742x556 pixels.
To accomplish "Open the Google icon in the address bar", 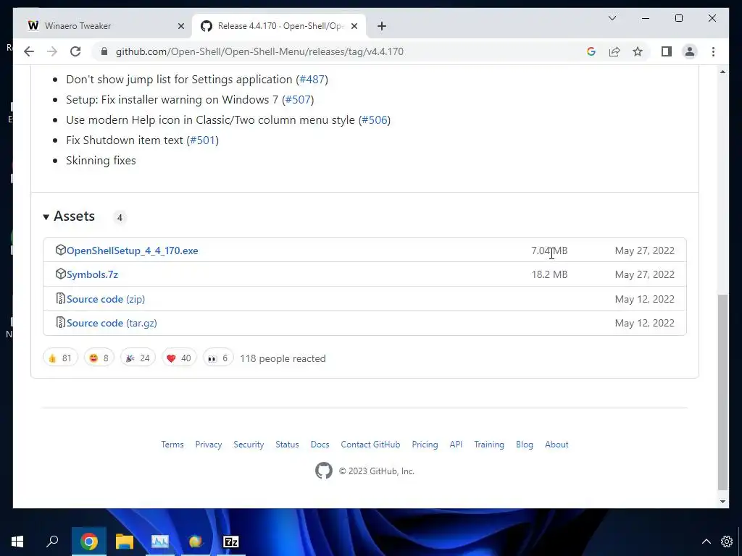I will pyautogui.click(x=591, y=51).
